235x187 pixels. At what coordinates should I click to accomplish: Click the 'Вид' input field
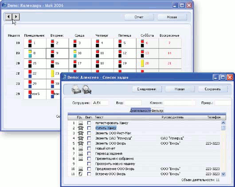pyautogui.click(x=133, y=103)
